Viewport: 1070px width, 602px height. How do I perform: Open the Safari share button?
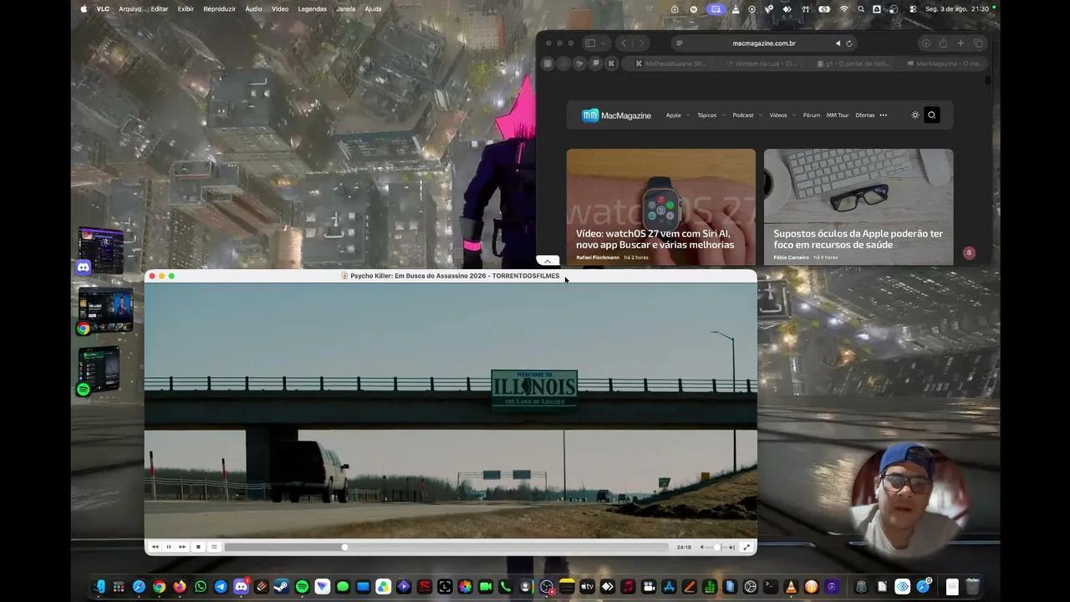tap(943, 43)
